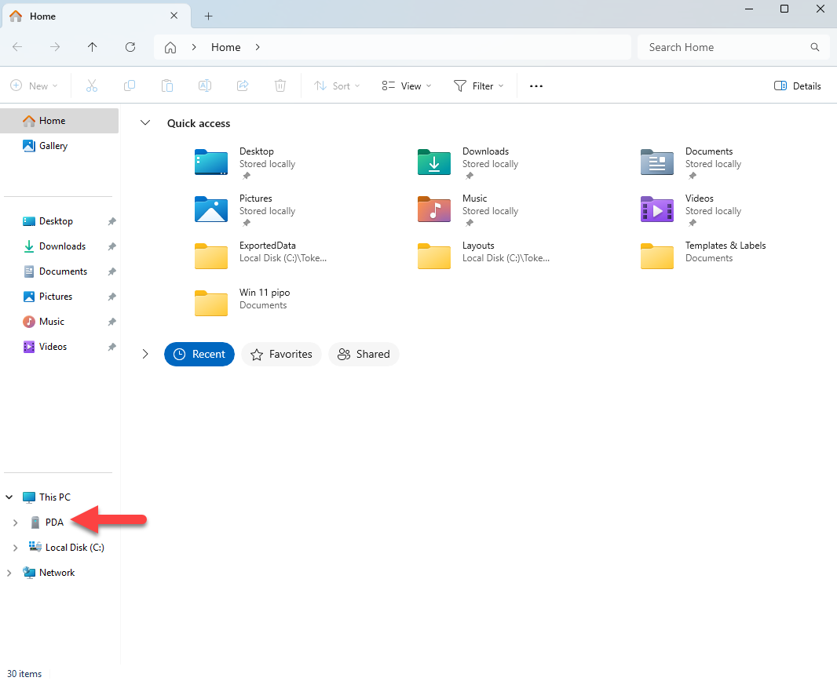
Task: Go up one folder level
Action: [x=93, y=47]
